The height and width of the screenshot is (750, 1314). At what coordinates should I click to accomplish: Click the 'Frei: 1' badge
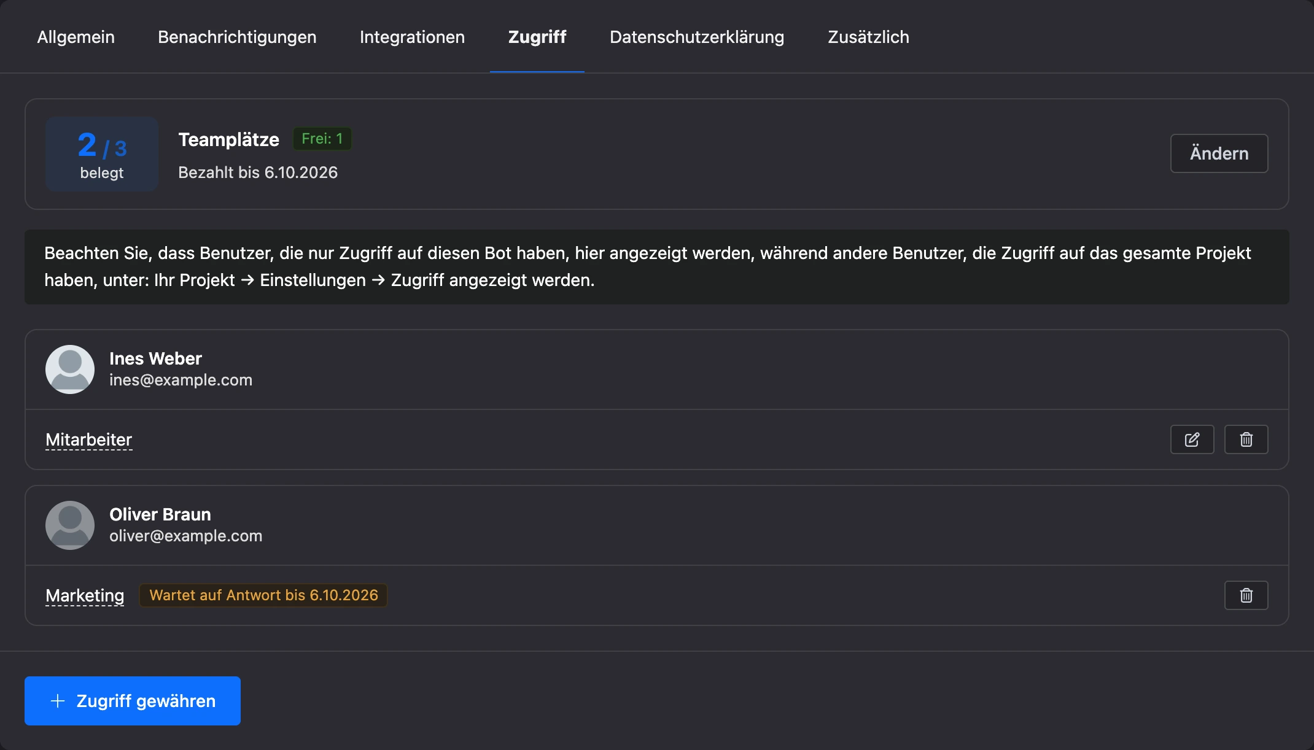click(x=322, y=139)
